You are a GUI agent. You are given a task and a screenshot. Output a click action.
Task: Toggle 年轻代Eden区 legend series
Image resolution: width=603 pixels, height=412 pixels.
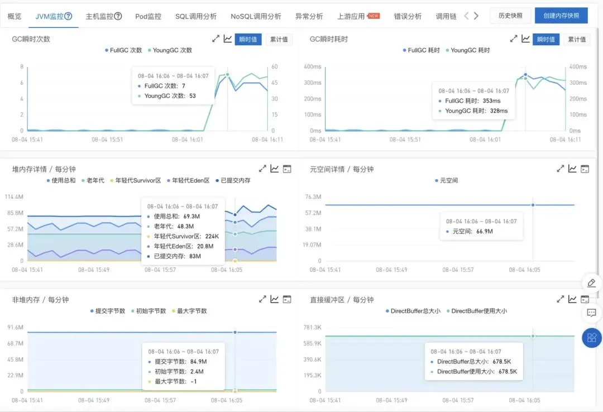(x=189, y=180)
